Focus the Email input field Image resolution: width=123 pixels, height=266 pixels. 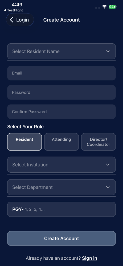[x=61, y=73]
